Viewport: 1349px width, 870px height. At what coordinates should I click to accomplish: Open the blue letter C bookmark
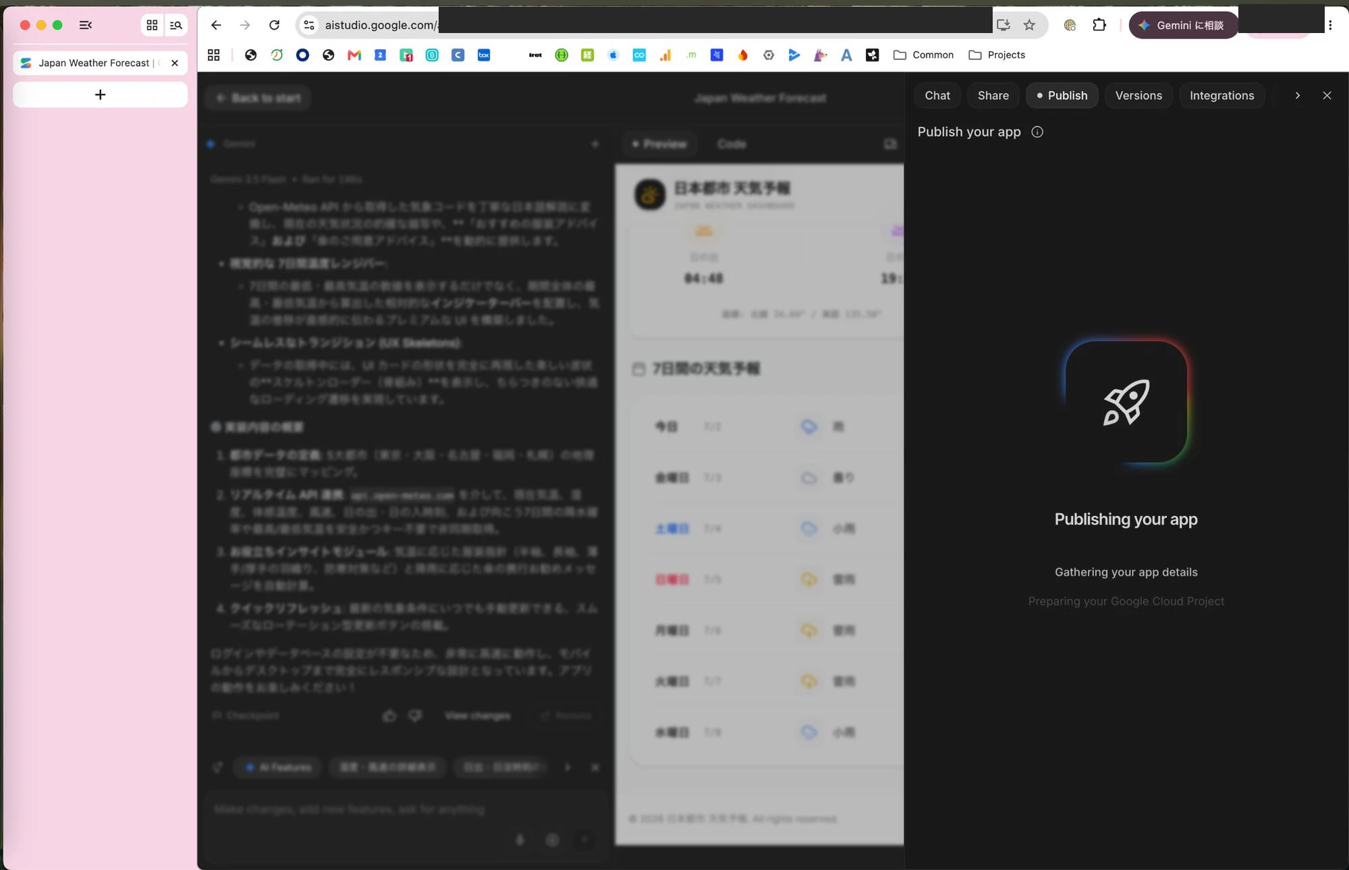click(x=458, y=55)
